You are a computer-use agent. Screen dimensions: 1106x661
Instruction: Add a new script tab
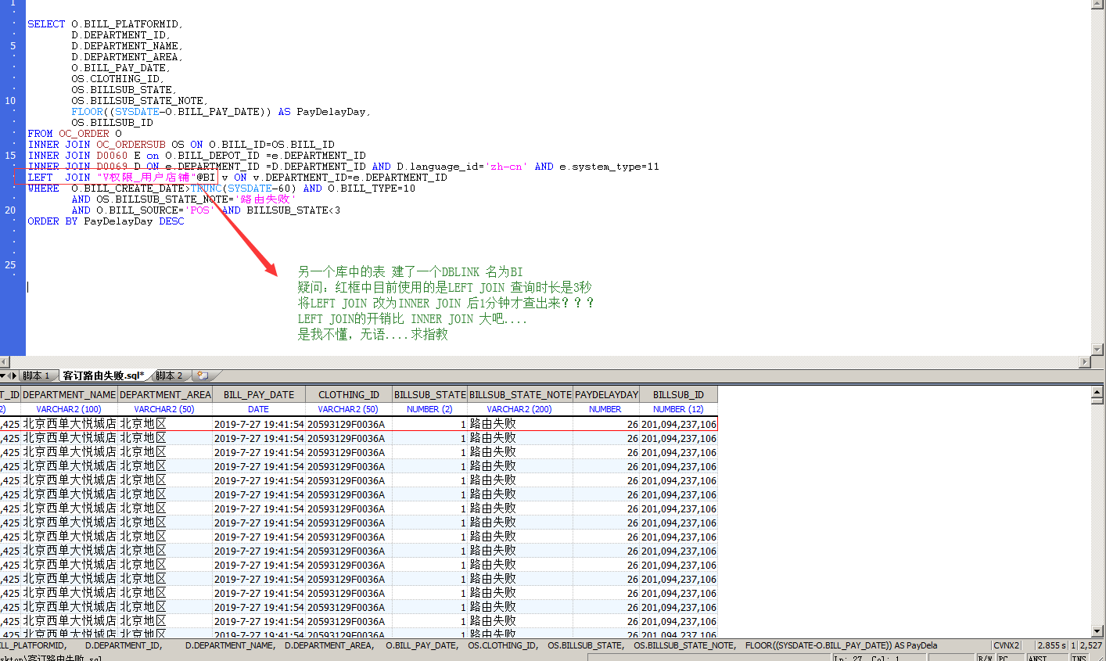coord(202,376)
